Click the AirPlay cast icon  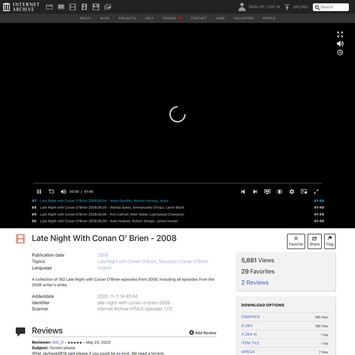(x=267, y=192)
